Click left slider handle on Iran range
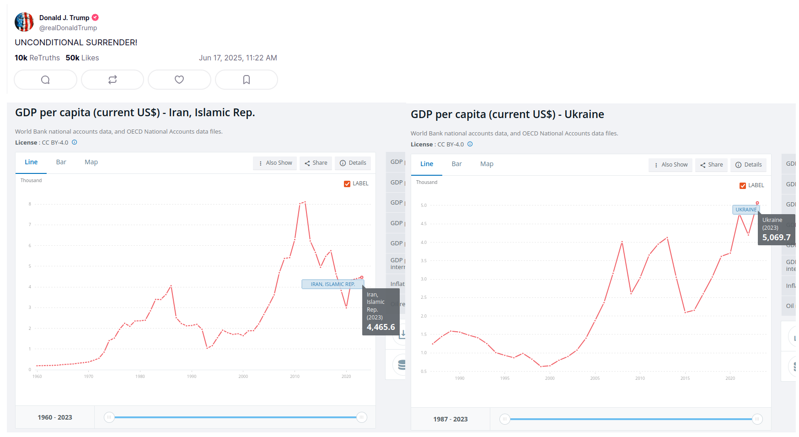 [109, 417]
